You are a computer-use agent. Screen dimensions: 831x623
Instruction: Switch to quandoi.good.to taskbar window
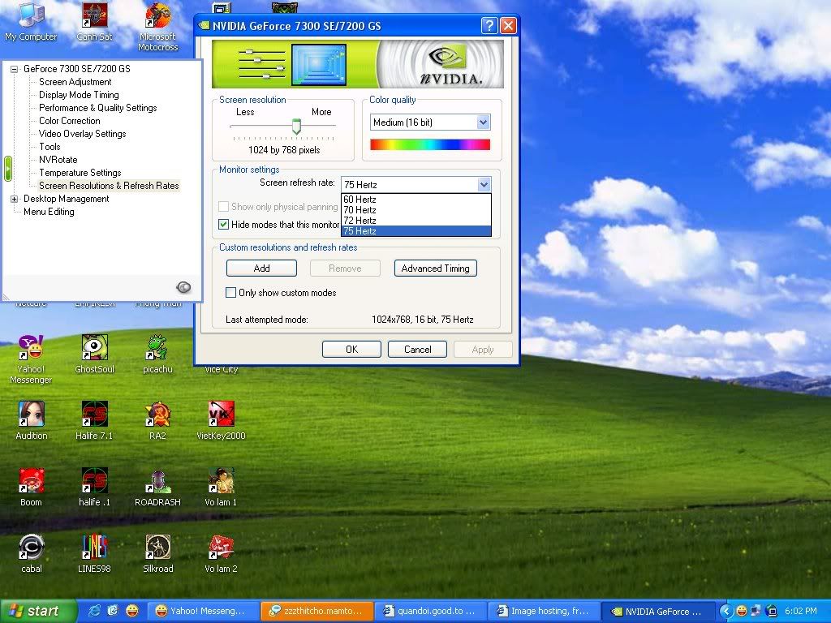click(x=430, y=611)
